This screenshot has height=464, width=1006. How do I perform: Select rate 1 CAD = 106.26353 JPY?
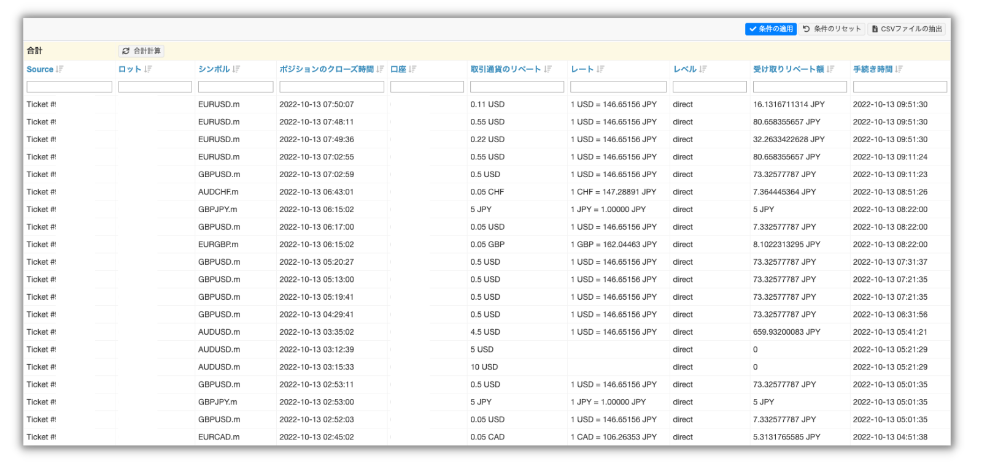[614, 438]
